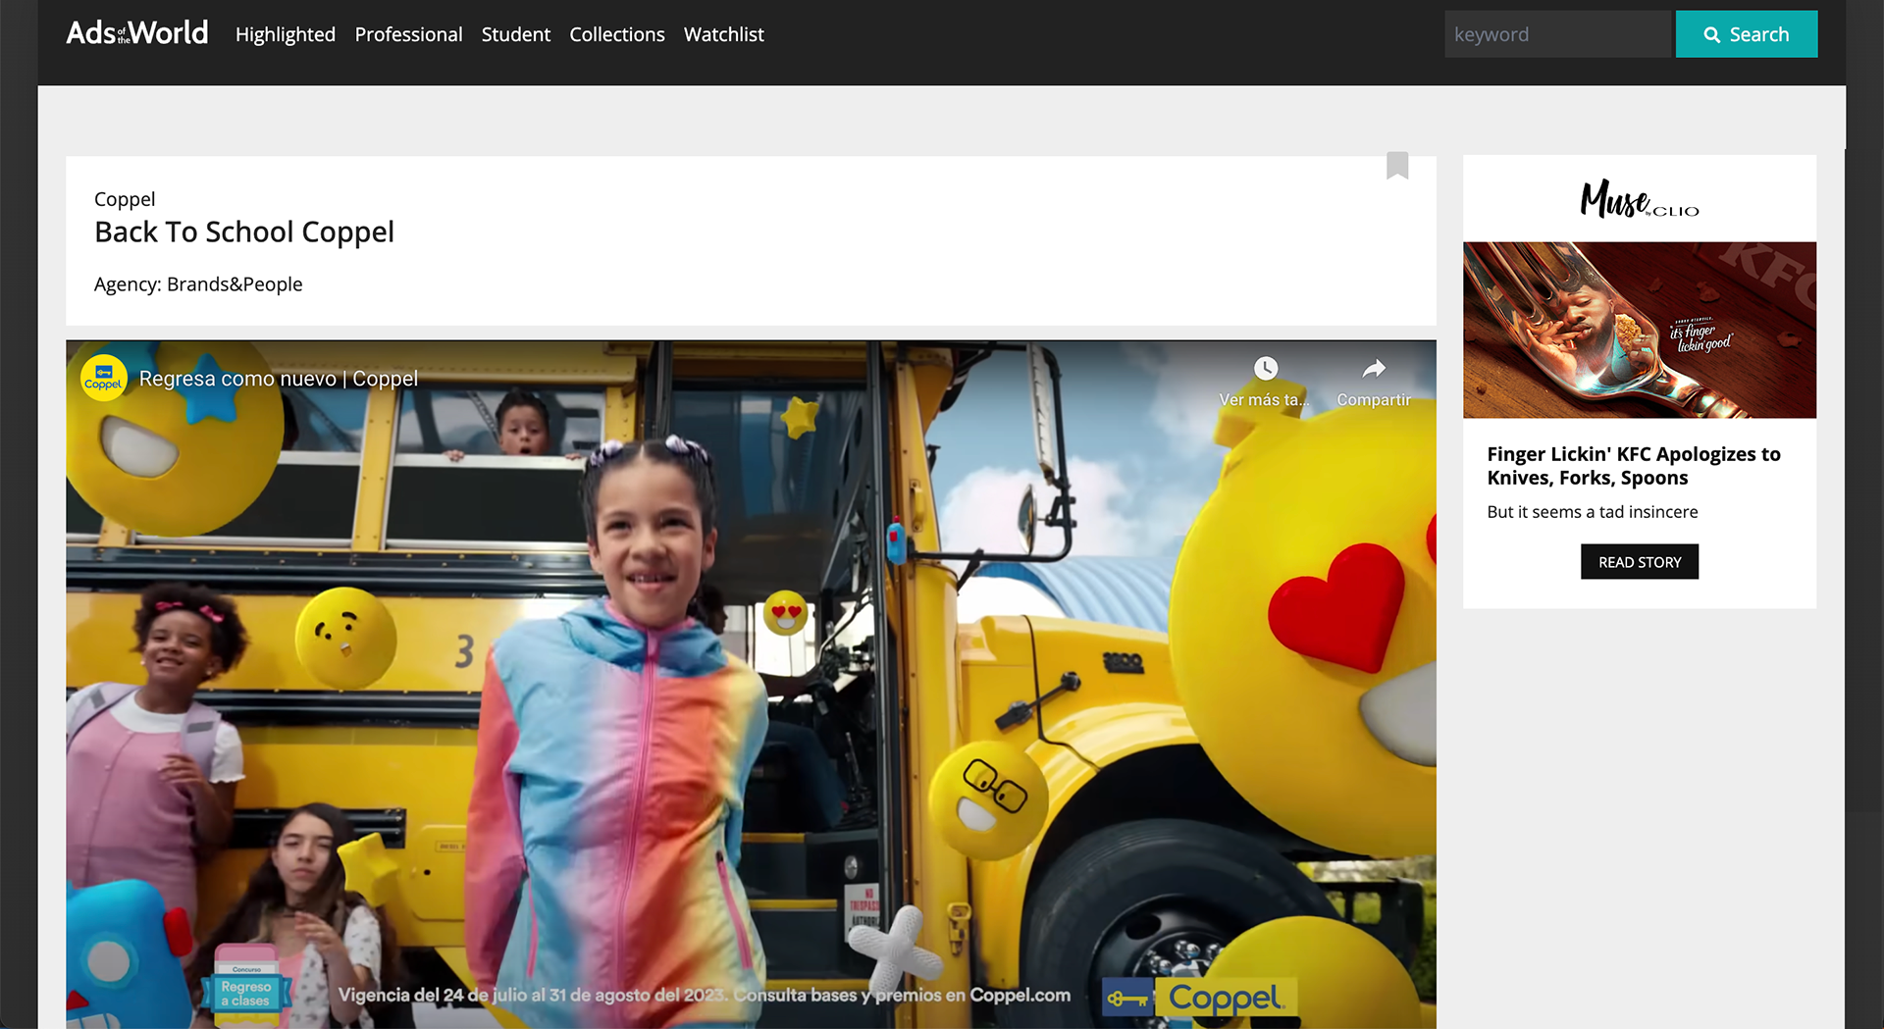The height and width of the screenshot is (1029, 1884).
Task: Click the Ver más tarde clock icon
Action: [1266, 369]
